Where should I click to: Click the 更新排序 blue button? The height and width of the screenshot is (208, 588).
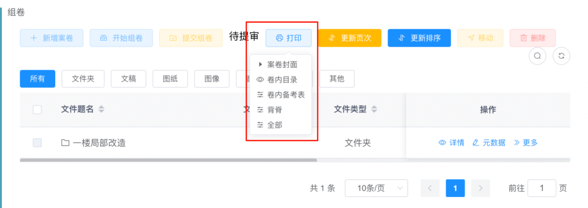[x=419, y=38]
